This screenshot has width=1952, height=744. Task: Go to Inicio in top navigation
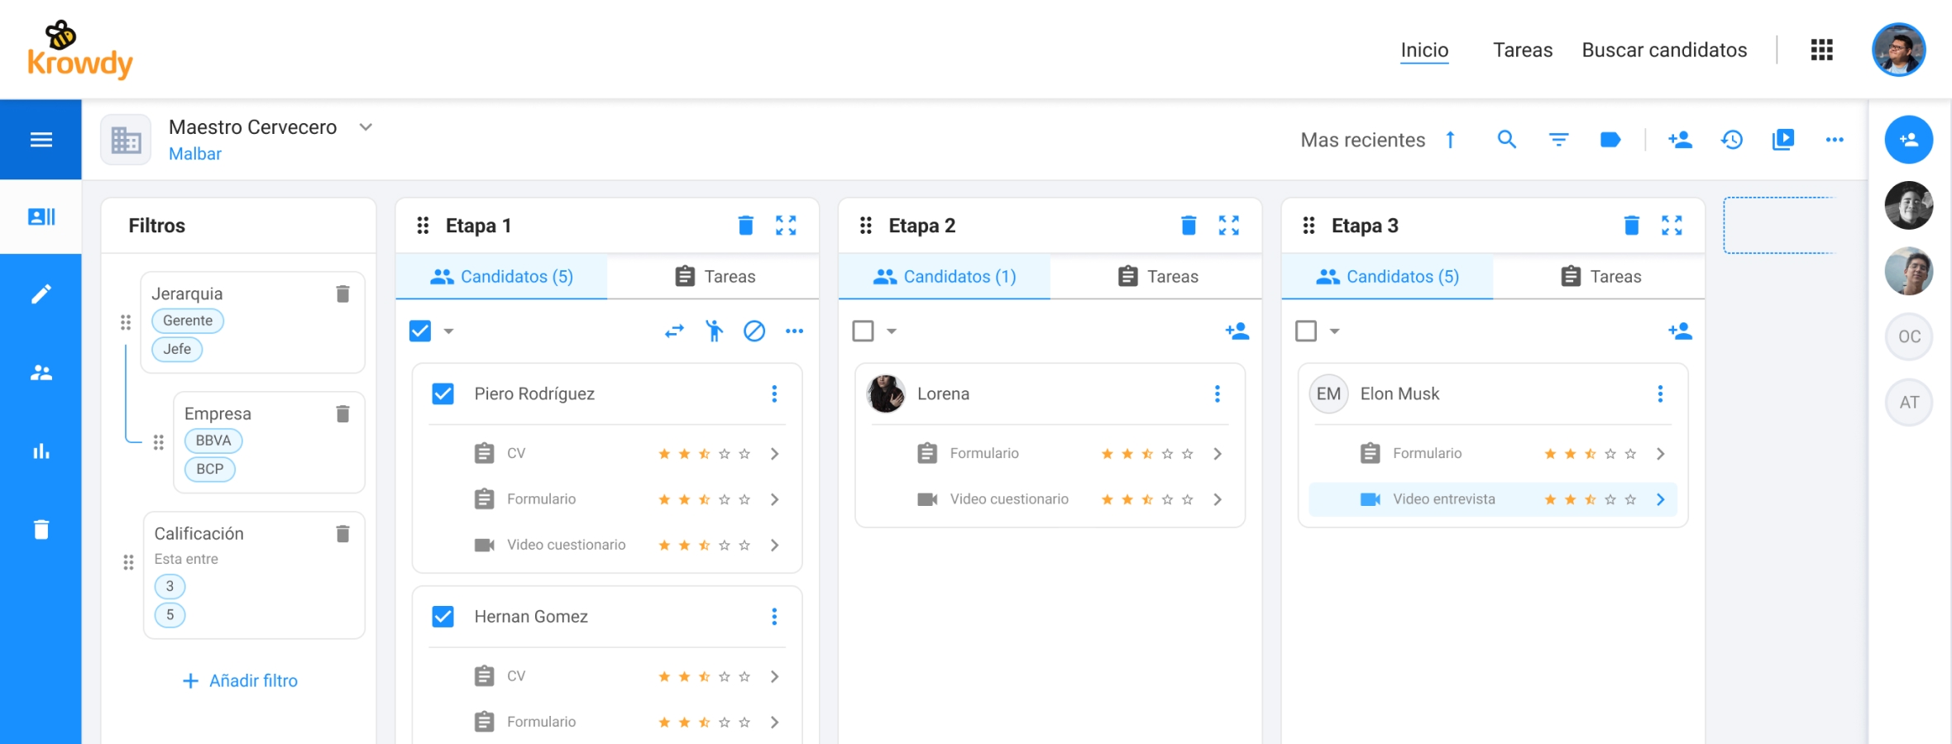coord(1424,50)
